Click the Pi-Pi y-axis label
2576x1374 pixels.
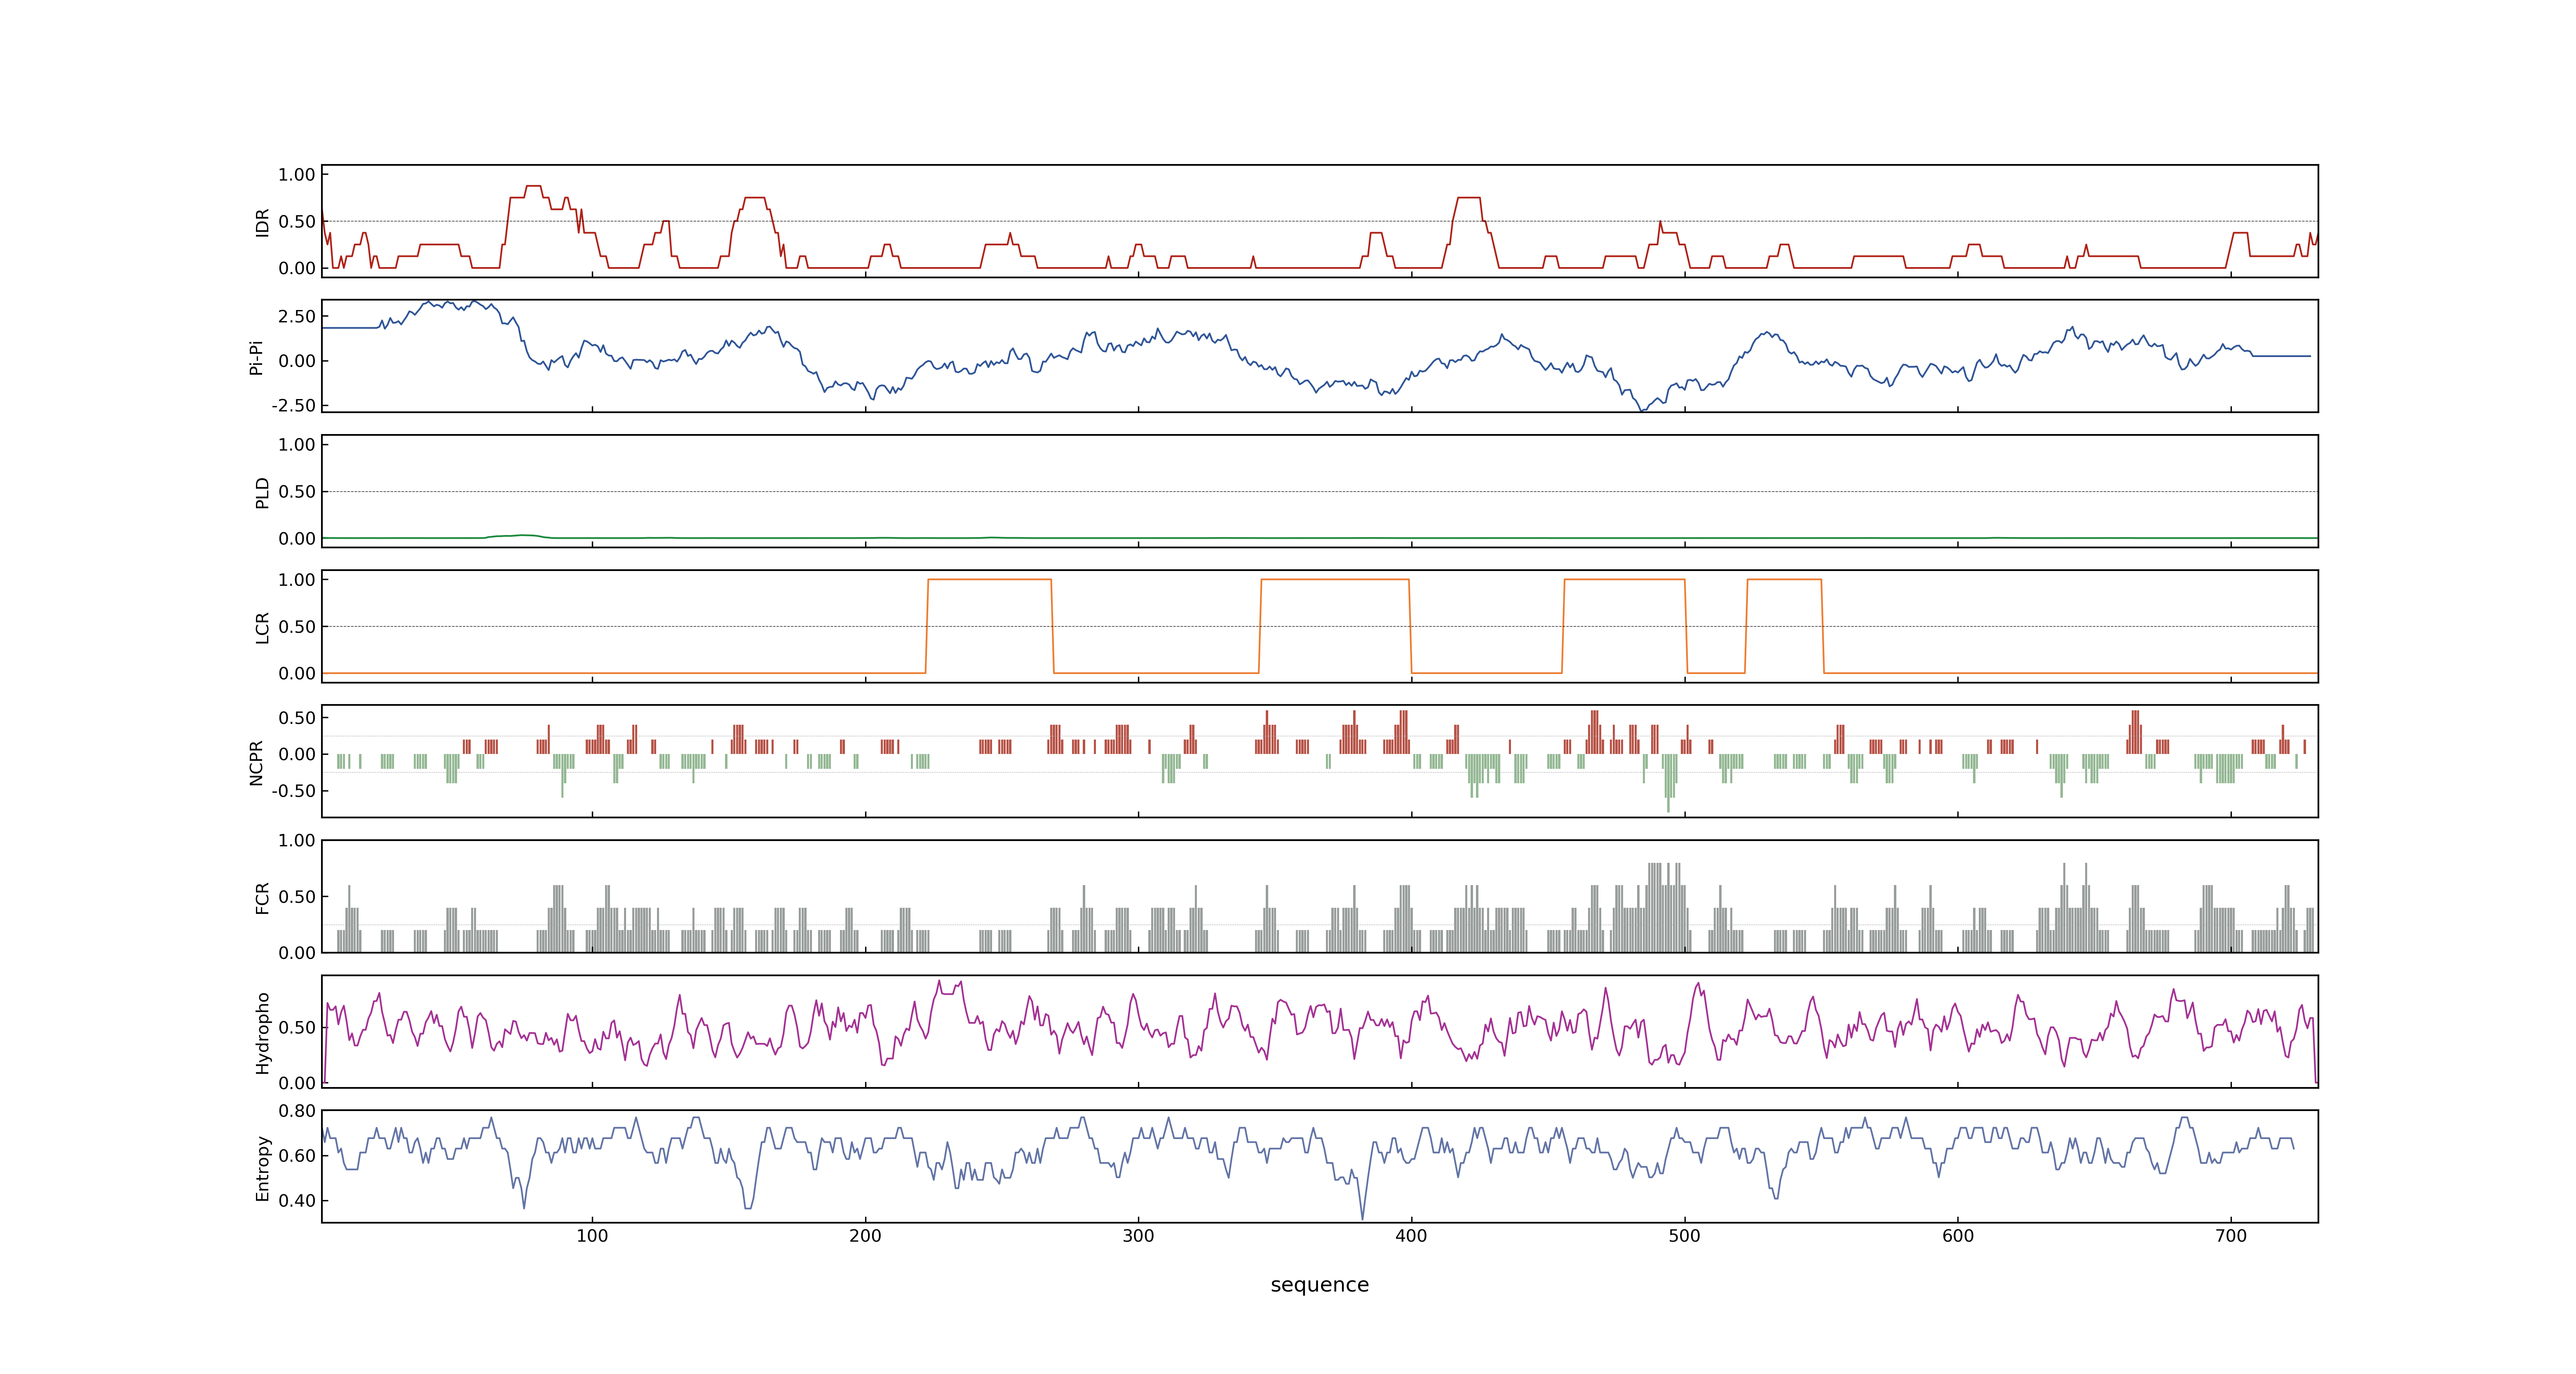(256, 357)
